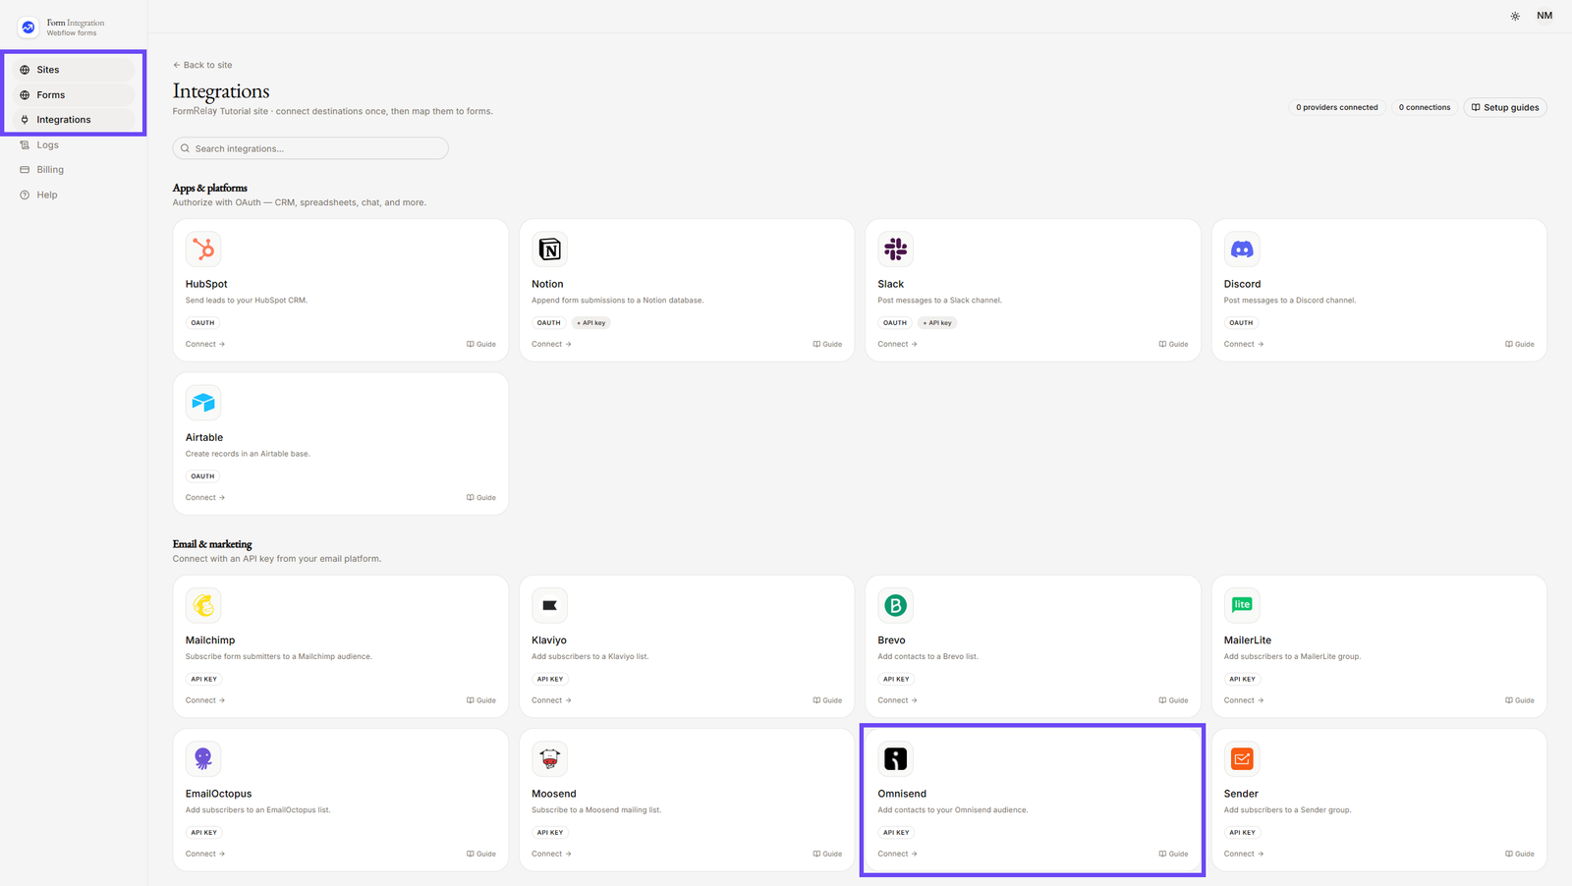
Task: Click the Notion logo icon
Action: point(550,249)
